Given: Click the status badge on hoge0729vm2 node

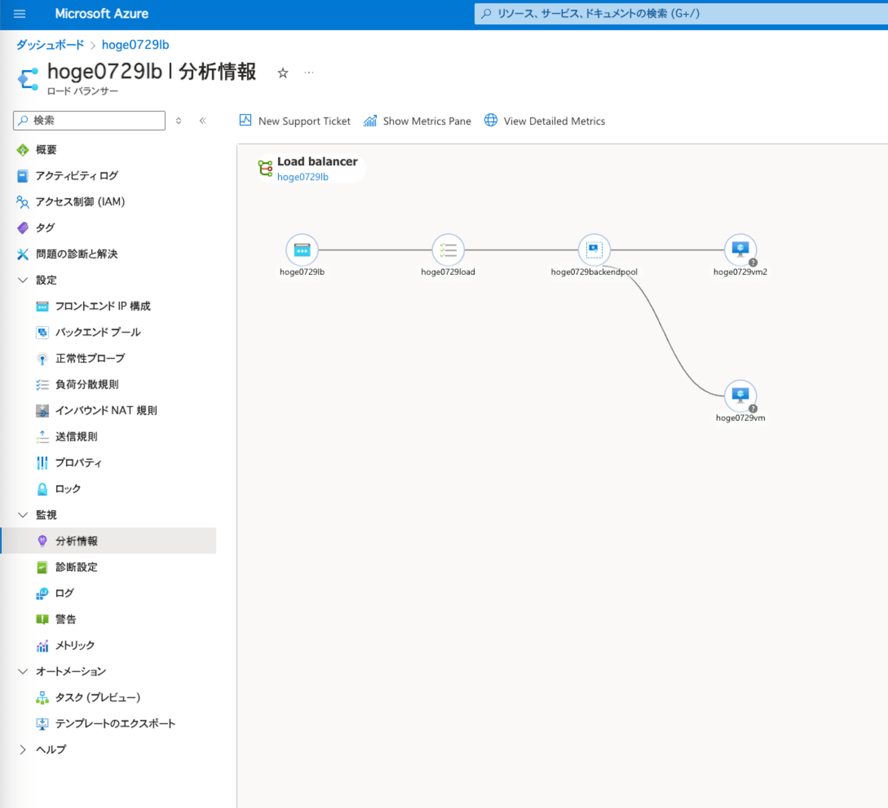Looking at the screenshot, I should click(x=753, y=262).
